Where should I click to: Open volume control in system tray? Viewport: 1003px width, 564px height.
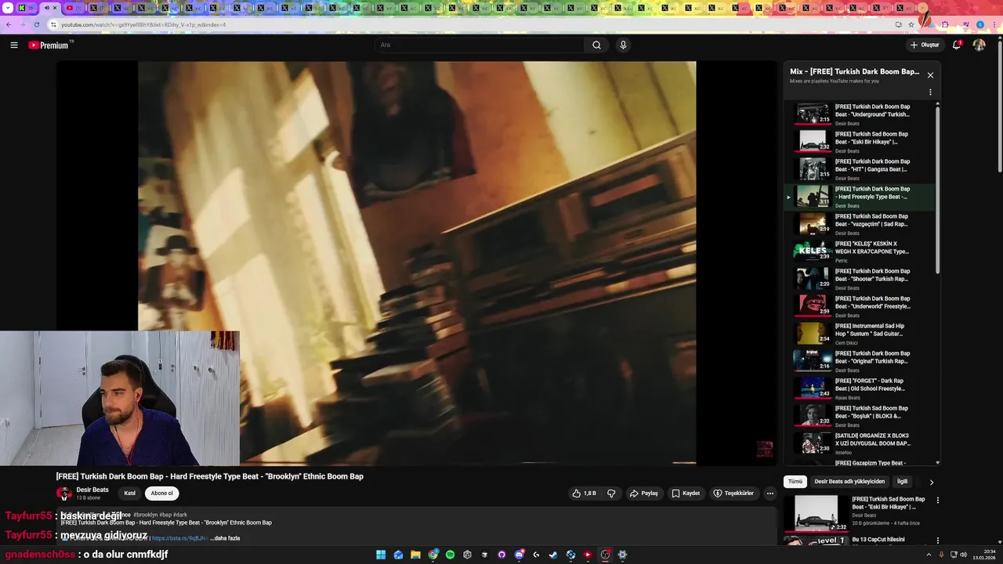click(x=964, y=555)
